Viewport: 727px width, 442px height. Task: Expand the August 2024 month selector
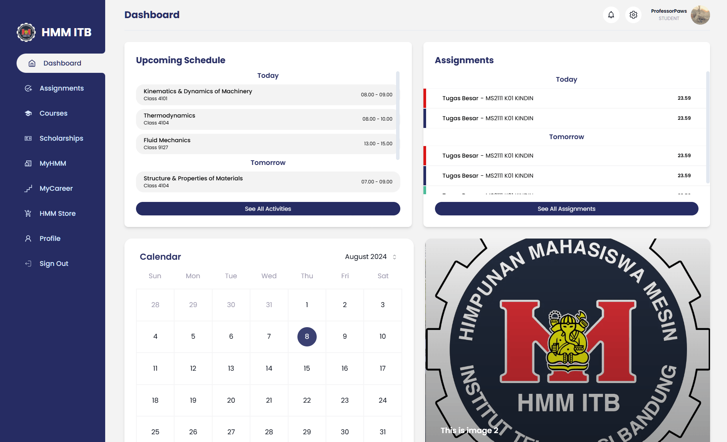(371, 257)
